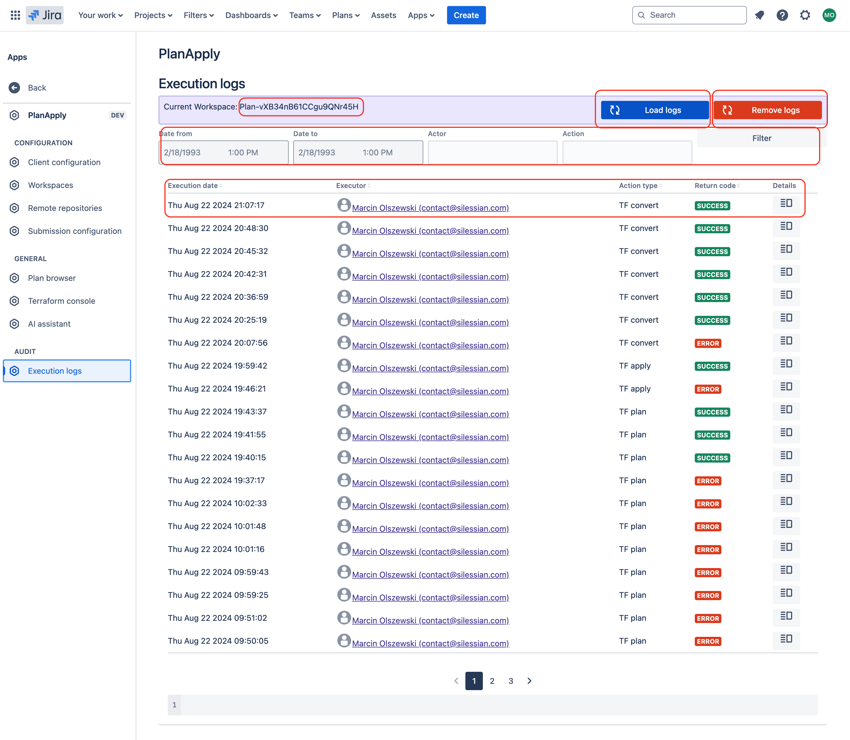Click the Back arrow icon in sidebar
Screen dimensions: 850x740
click(14, 87)
